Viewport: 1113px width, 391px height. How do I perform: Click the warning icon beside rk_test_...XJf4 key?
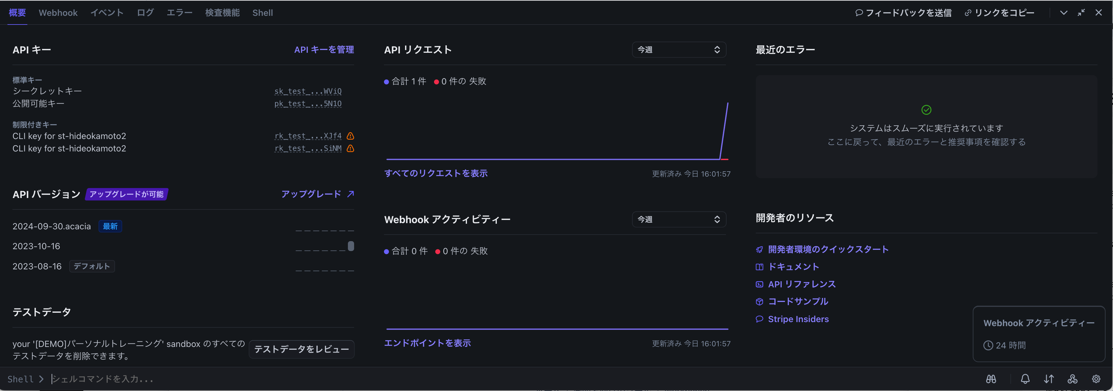pyautogui.click(x=350, y=136)
